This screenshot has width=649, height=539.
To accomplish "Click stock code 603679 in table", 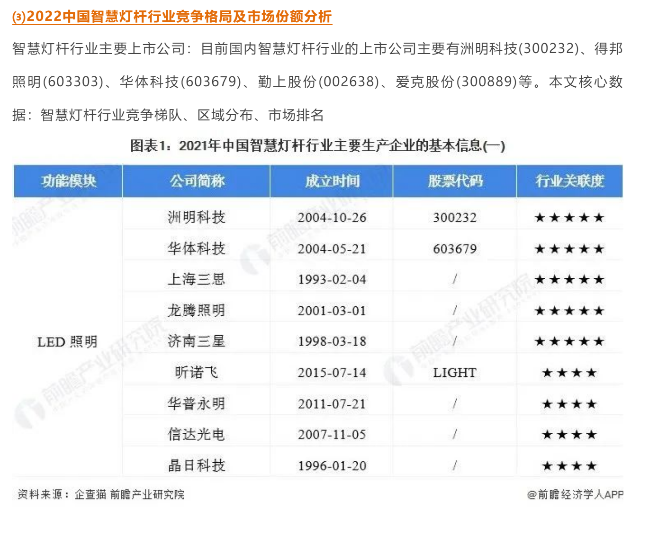I will (455, 249).
